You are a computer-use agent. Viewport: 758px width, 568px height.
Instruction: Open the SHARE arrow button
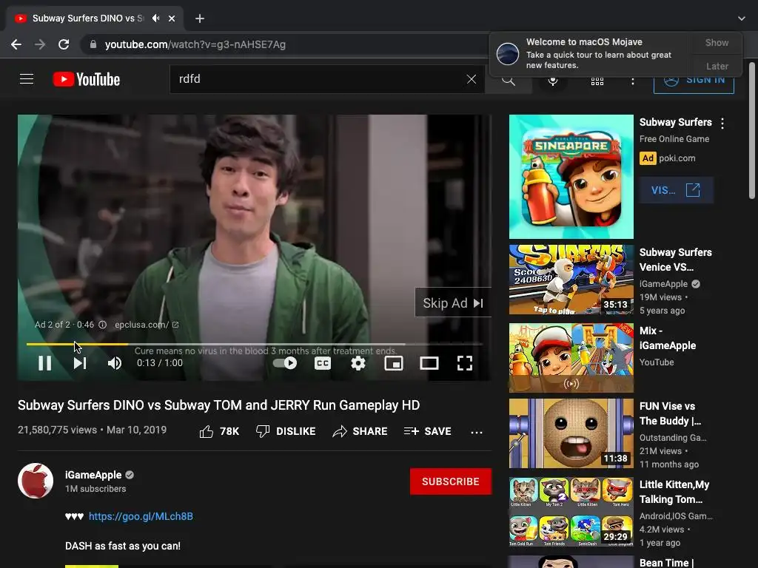point(360,431)
